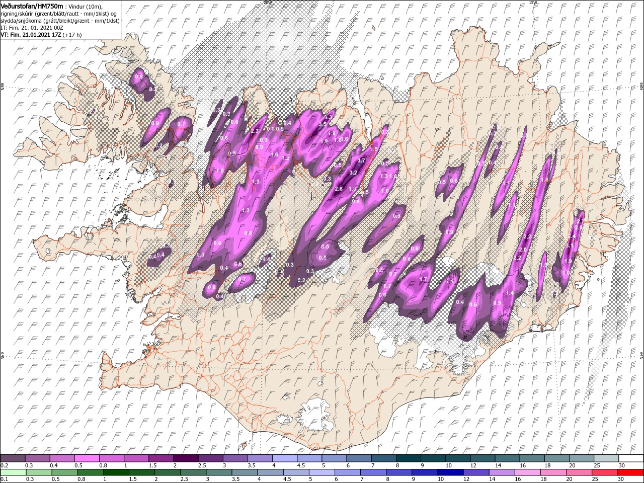Click the darkest purple snow swatch labeled 2

(186, 458)
